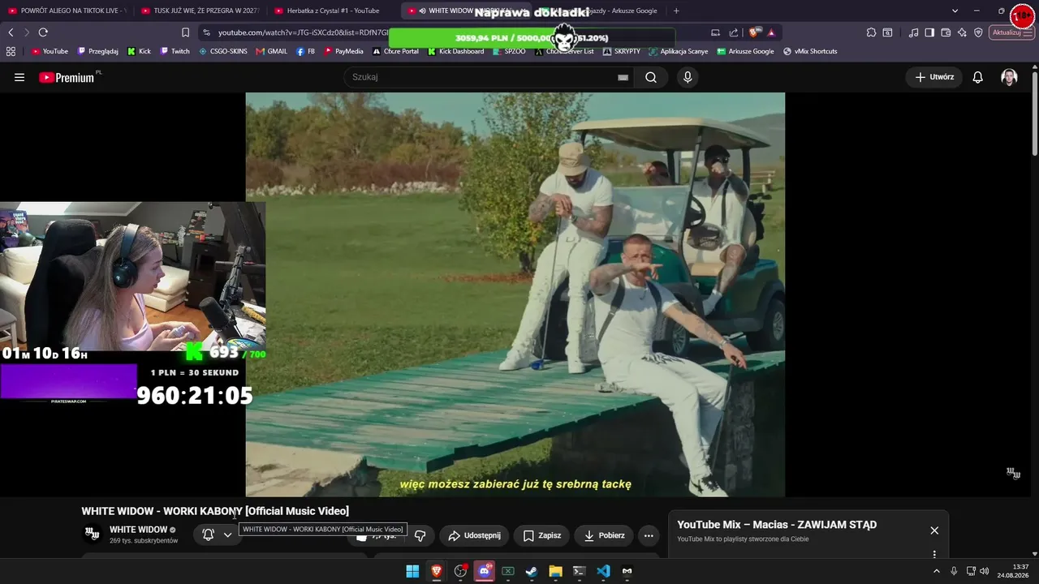Open the apps grid in bookmarks bar

click(11, 51)
